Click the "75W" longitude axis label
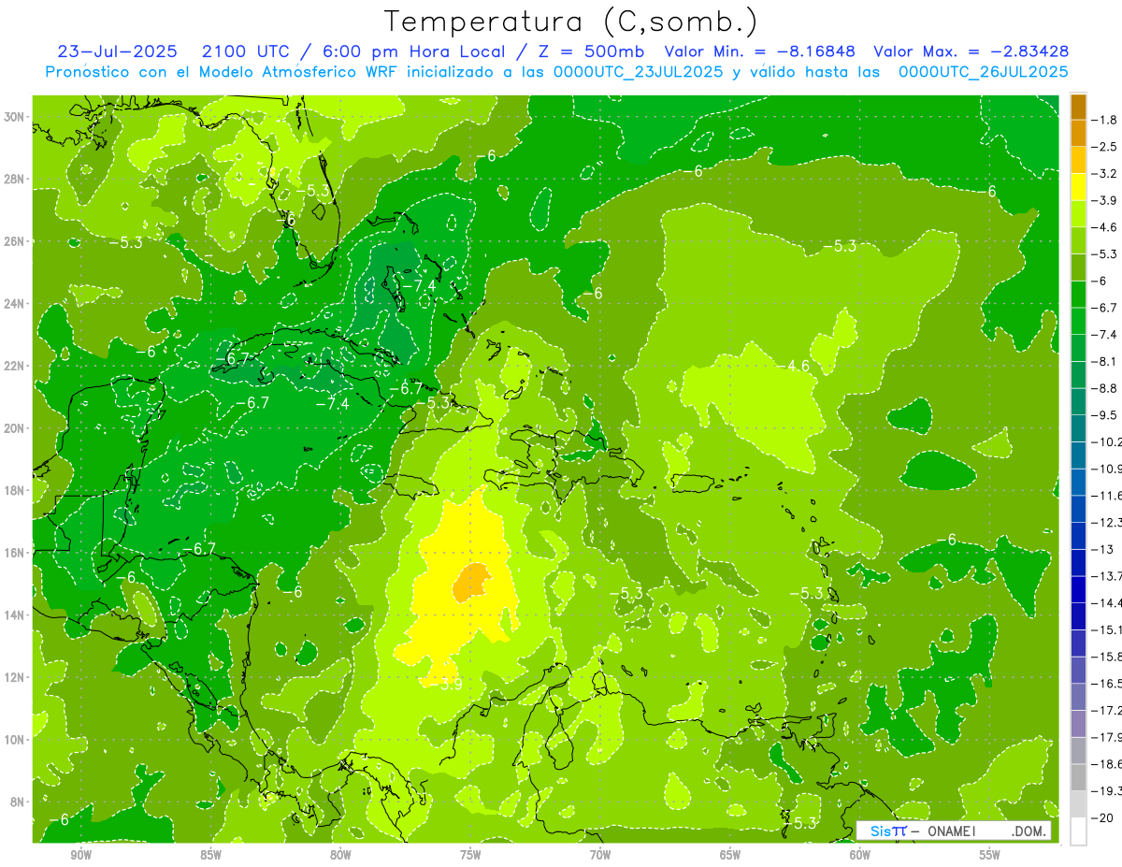The width and height of the screenshot is (1122, 867). (470, 855)
